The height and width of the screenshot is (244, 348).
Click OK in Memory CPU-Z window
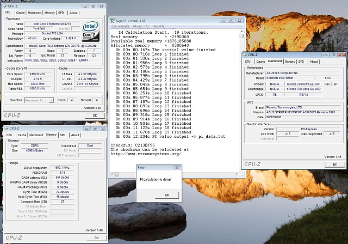96,238
